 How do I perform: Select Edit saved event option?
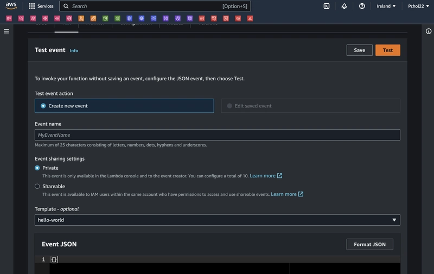tap(310, 106)
